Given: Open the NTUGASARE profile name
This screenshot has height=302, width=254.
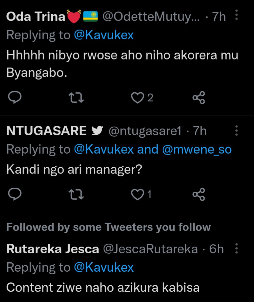Looking at the screenshot, I should coord(46,131).
